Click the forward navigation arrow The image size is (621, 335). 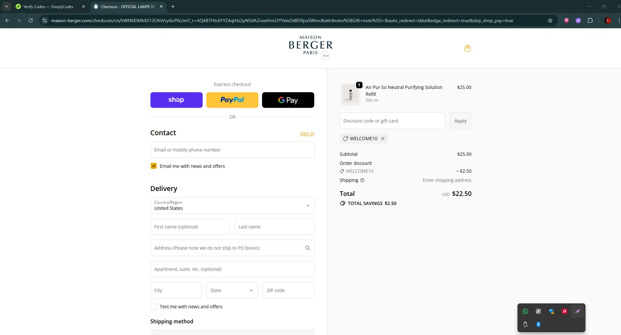coord(19,20)
